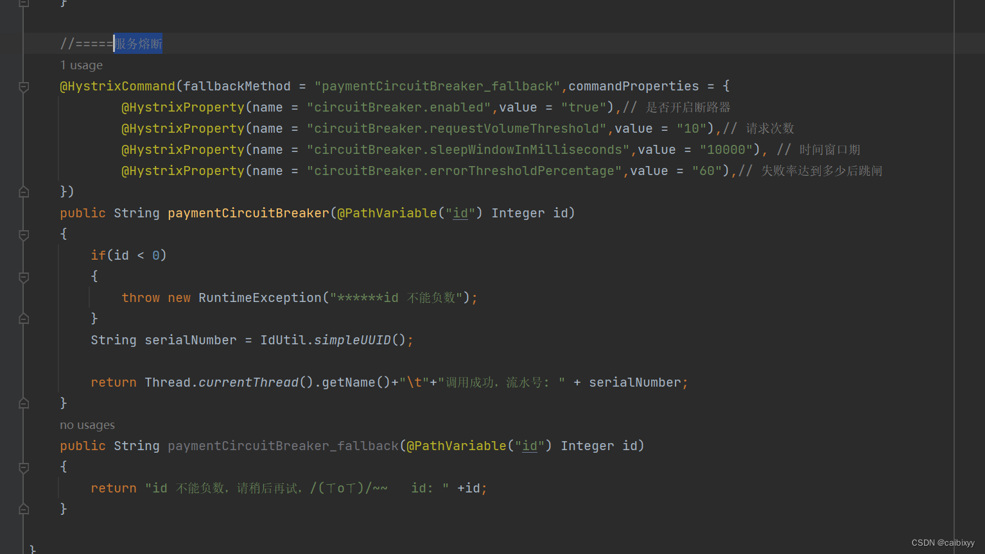This screenshot has height=554, width=985.
Task: Click the "circuitBreaker.sleepWindowInMilliseconds" string
Action: point(468,149)
